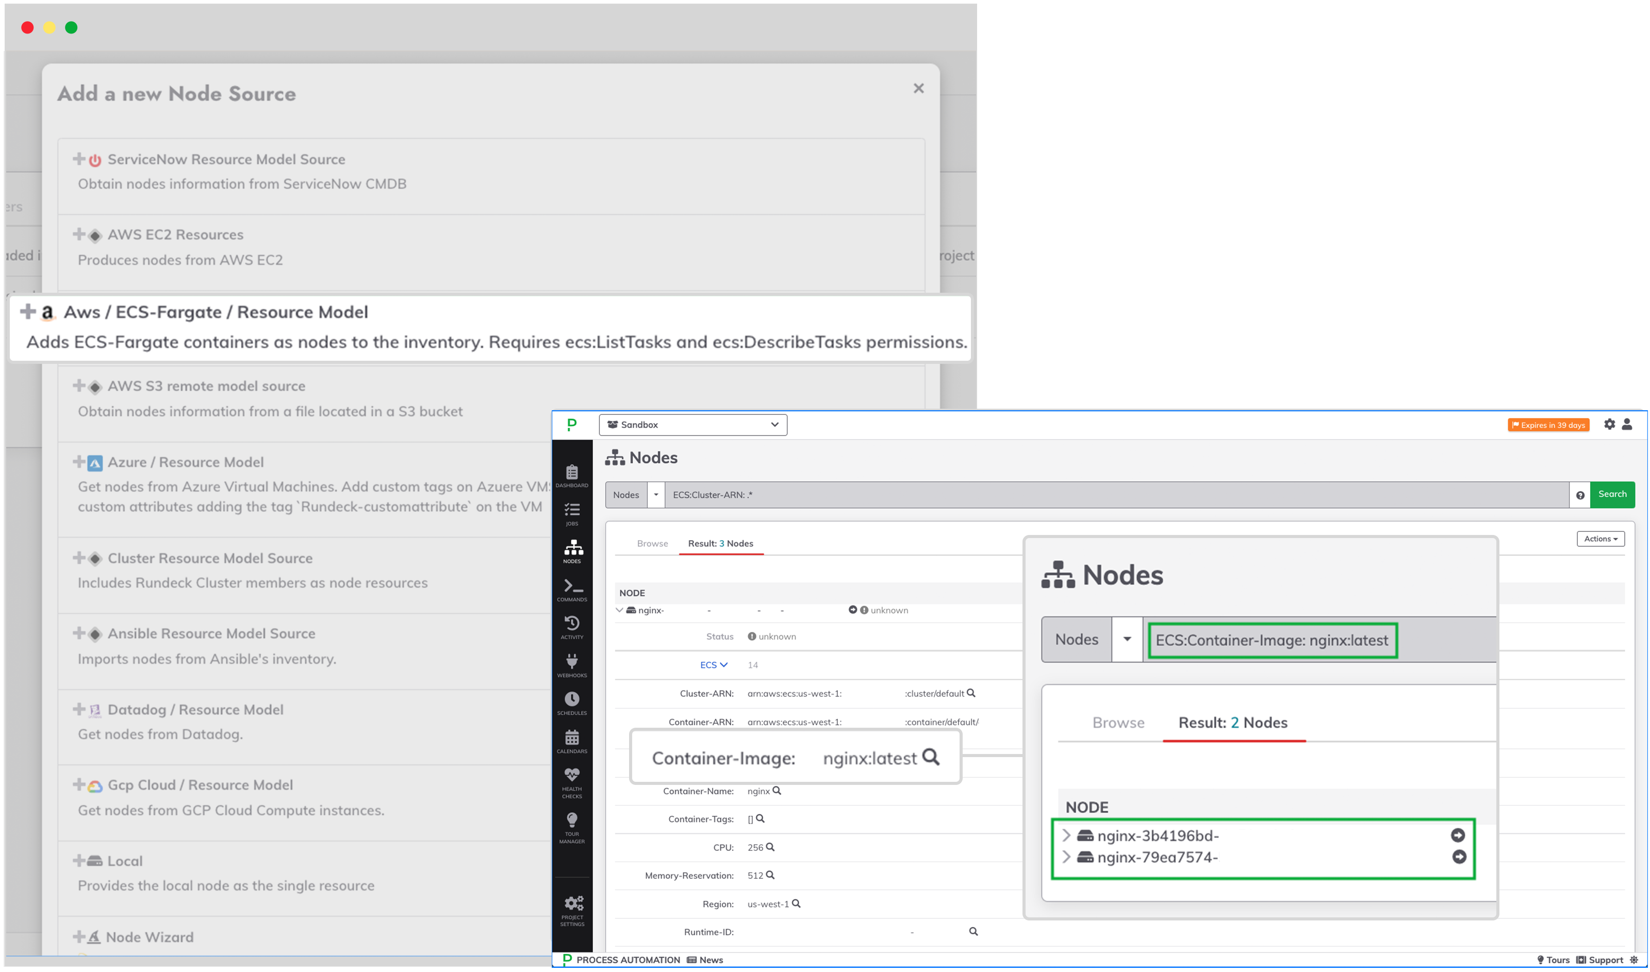Expand the nginx-79ea7574- node
The height and width of the screenshot is (972, 1650).
point(1066,858)
